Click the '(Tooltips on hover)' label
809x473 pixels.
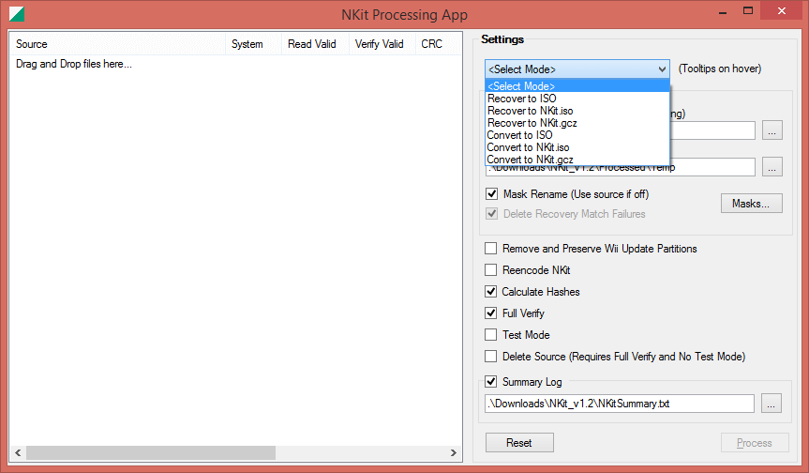coord(720,69)
